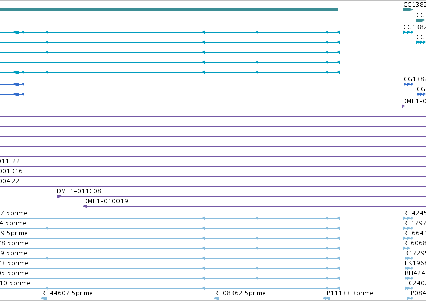Select the arrows glyph under RH4245
The height and width of the screenshot is (301, 426).
coord(408,218)
